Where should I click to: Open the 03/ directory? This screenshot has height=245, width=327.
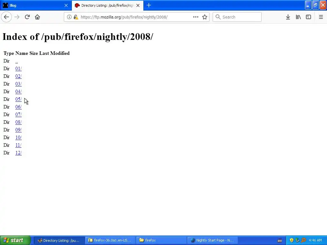[x=18, y=84]
